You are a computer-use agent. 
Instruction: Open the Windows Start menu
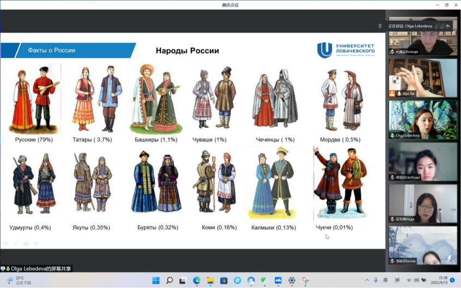[x=156, y=280]
